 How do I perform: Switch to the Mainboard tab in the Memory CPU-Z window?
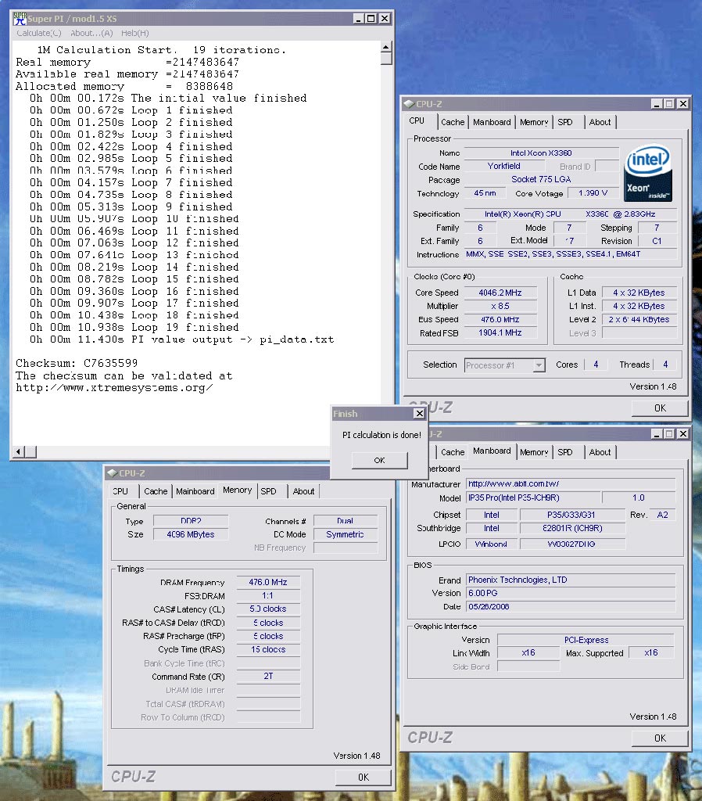(x=195, y=491)
